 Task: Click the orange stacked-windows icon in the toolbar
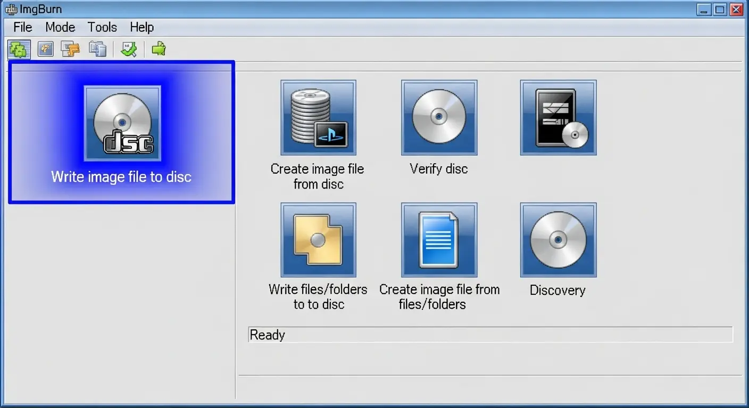[70, 49]
